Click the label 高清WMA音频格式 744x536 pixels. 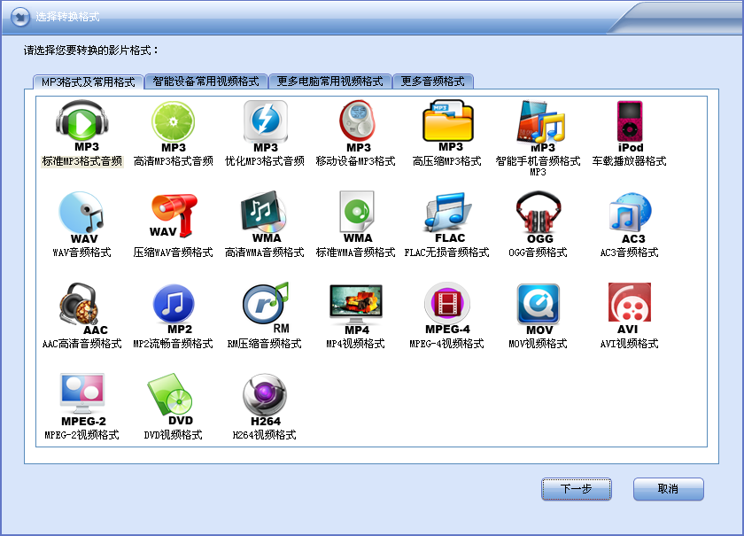click(x=264, y=252)
